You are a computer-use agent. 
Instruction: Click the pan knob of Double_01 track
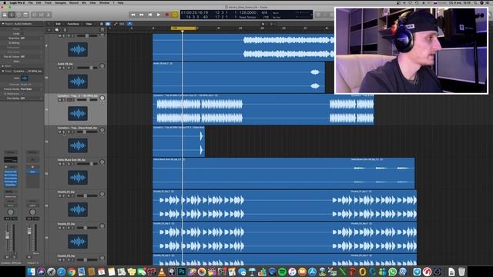(x=102, y=194)
